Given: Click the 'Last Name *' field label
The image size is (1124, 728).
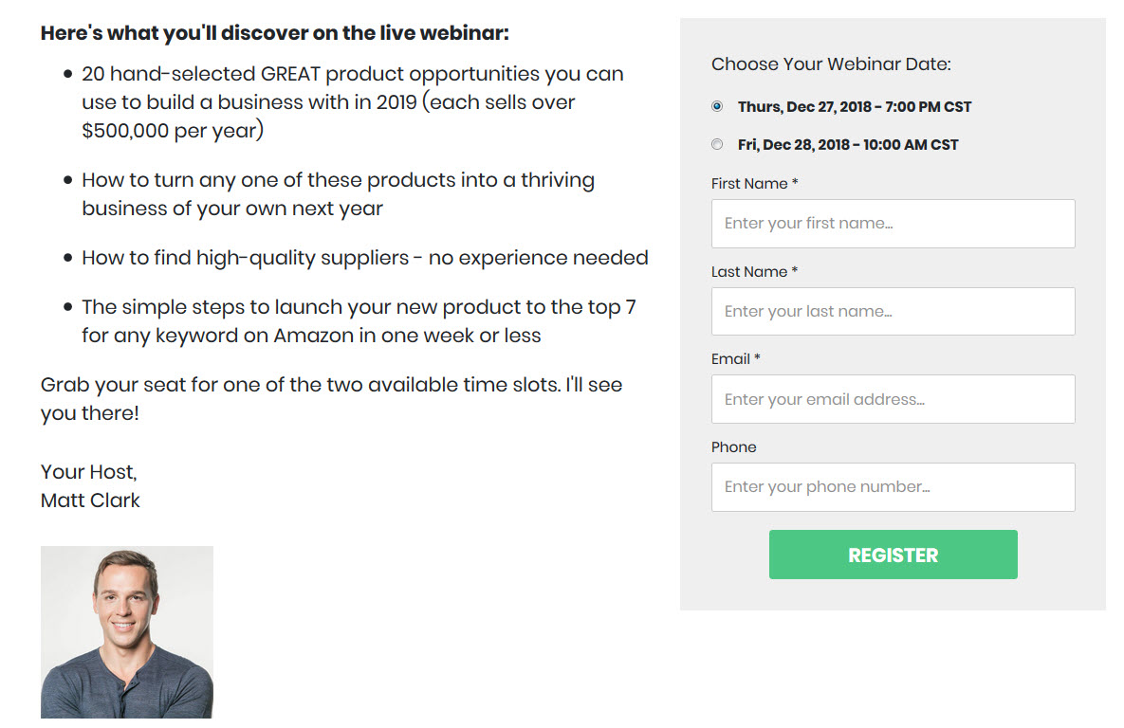Looking at the screenshot, I should coord(754,272).
